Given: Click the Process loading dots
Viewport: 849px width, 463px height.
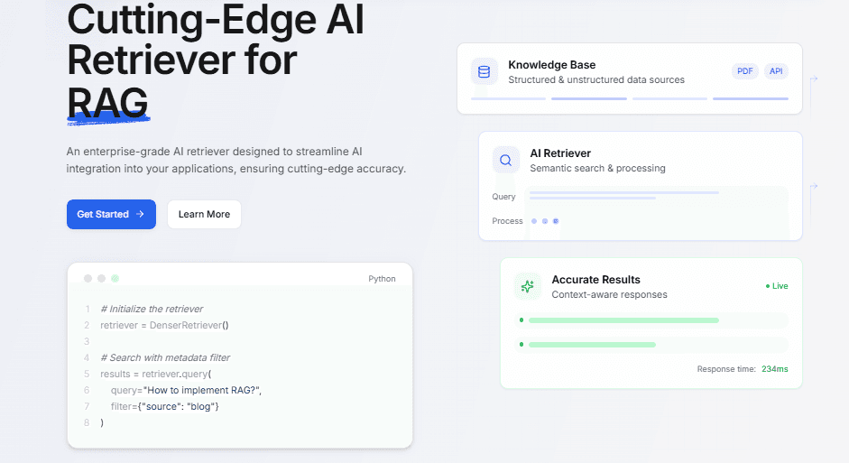Looking at the screenshot, I should pyautogui.click(x=545, y=221).
